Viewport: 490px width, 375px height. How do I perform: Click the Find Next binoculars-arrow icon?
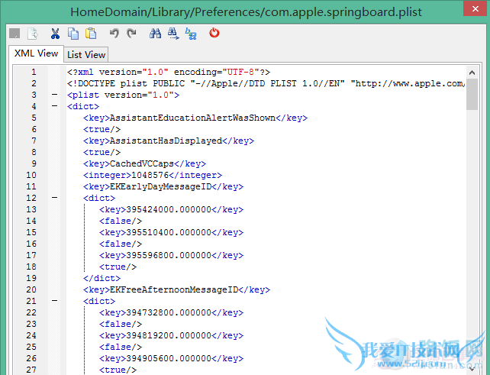point(173,34)
